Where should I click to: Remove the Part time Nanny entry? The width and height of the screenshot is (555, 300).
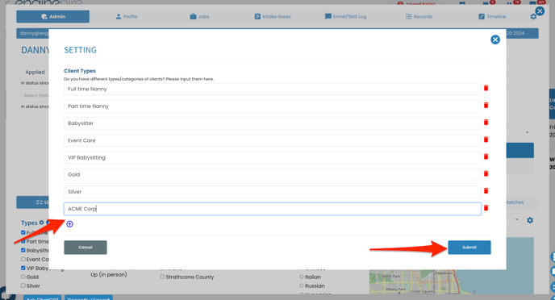(x=486, y=105)
